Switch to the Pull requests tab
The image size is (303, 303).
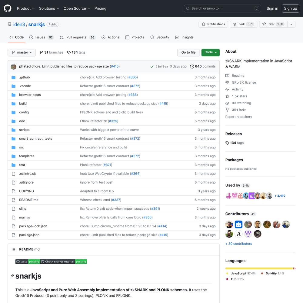(78, 37)
